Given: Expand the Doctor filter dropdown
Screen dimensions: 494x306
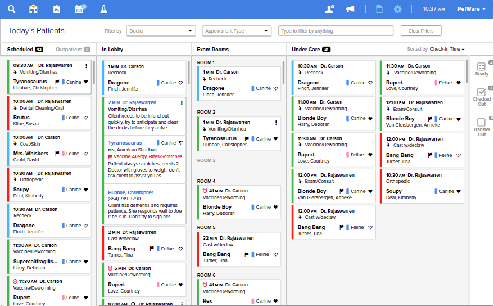Looking at the screenshot, I should click(161, 31).
